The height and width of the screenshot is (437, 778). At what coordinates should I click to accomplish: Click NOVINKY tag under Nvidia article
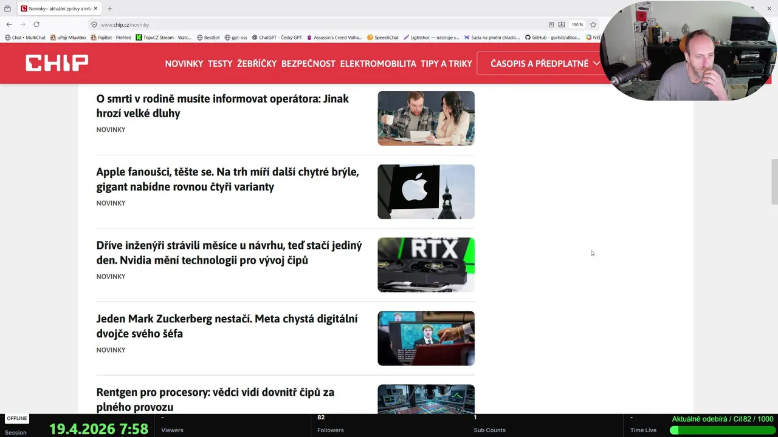point(111,277)
